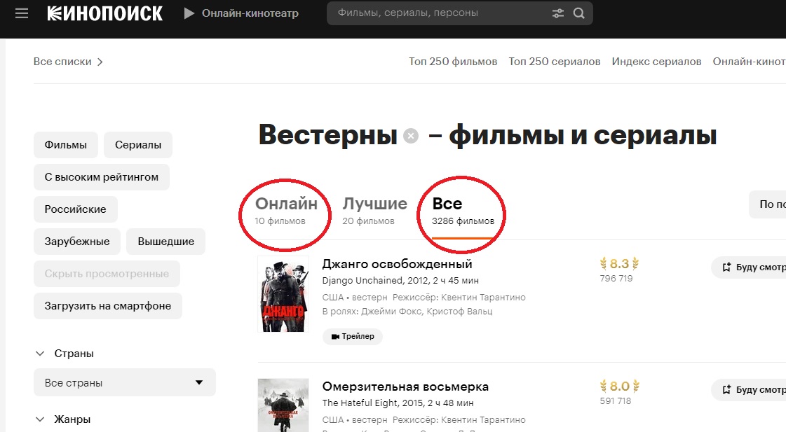Toggle the Фильмы filter chip
Image resolution: width=786 pixels, height=432 pixels.
66,145
